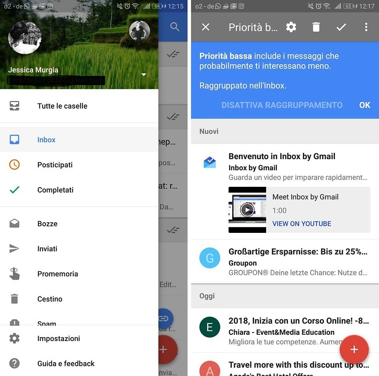This screenshot has width=379, height=376.
Task: Tap OK in the blue banner
Action: pyautogui.click(x=364, y=105)
